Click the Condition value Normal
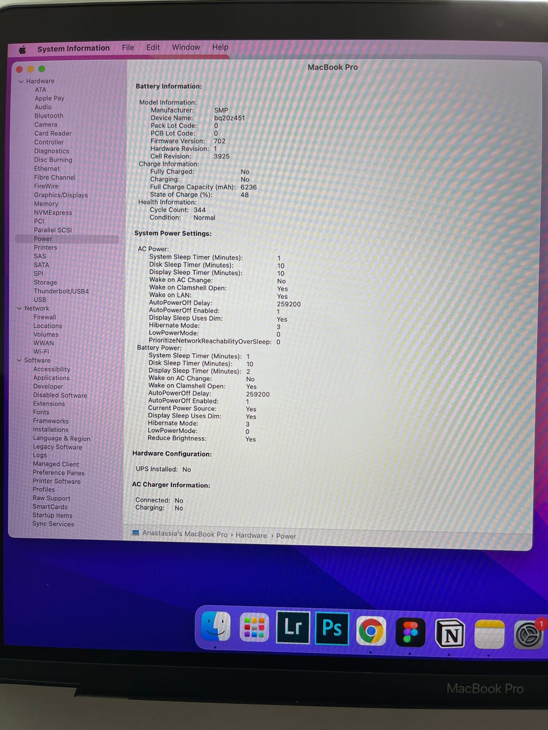Screen dimensions: 548x730 tap(204, 218)
